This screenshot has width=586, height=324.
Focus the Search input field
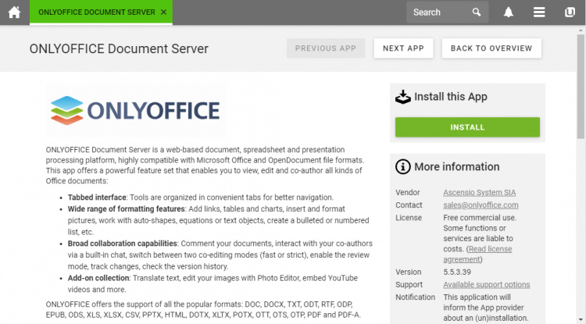click(438, 12)
